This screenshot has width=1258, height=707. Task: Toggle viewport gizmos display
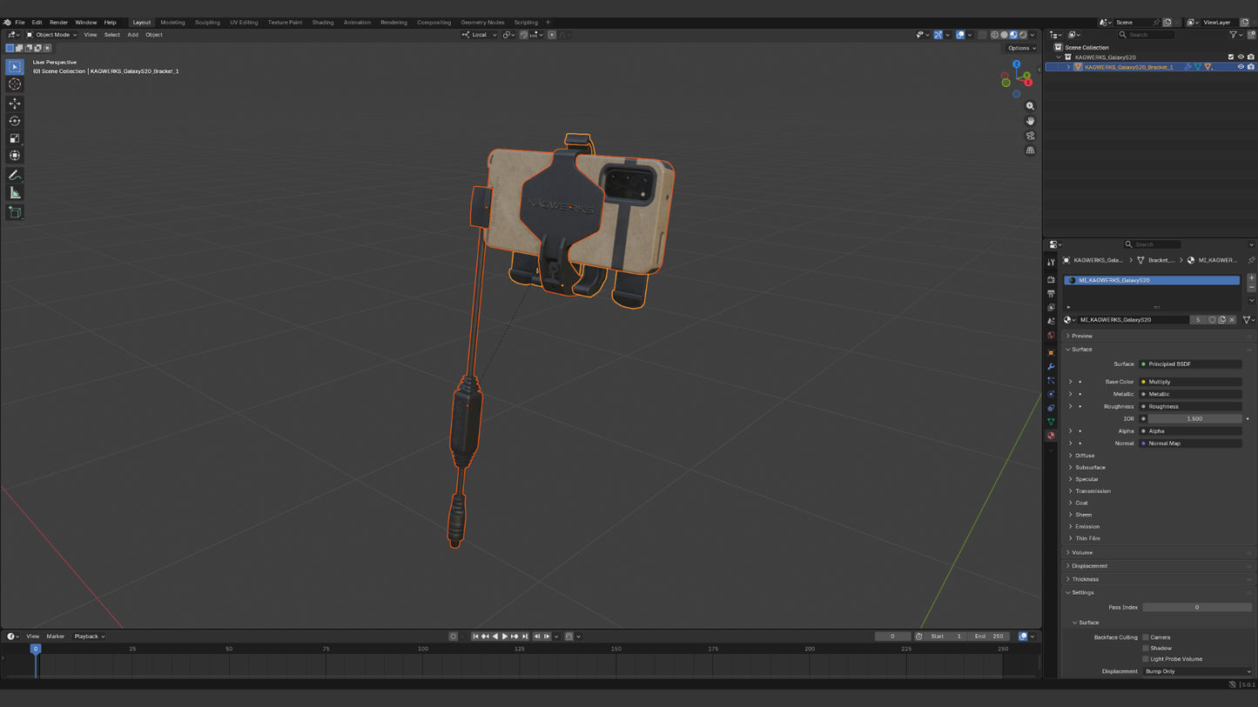pyautogui.click(x=938, y=35)
